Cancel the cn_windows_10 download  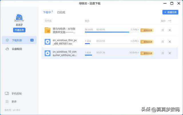click(170, 53)
